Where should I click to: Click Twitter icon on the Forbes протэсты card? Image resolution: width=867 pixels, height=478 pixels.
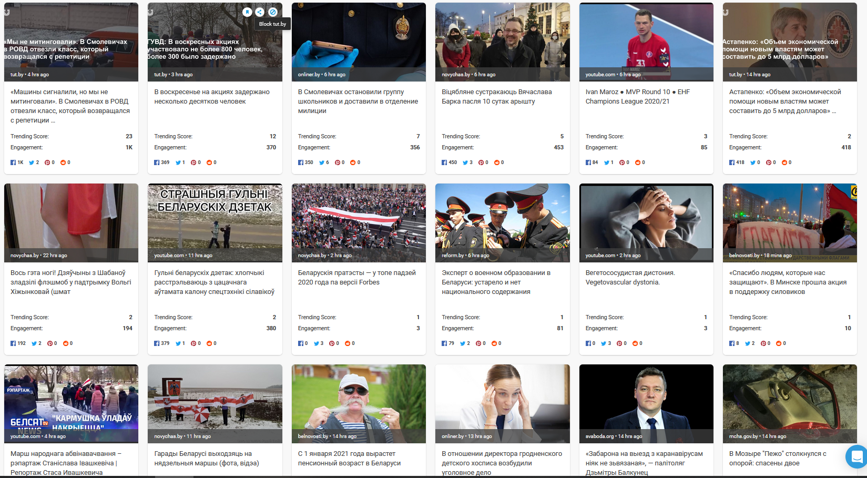point(317,343)
